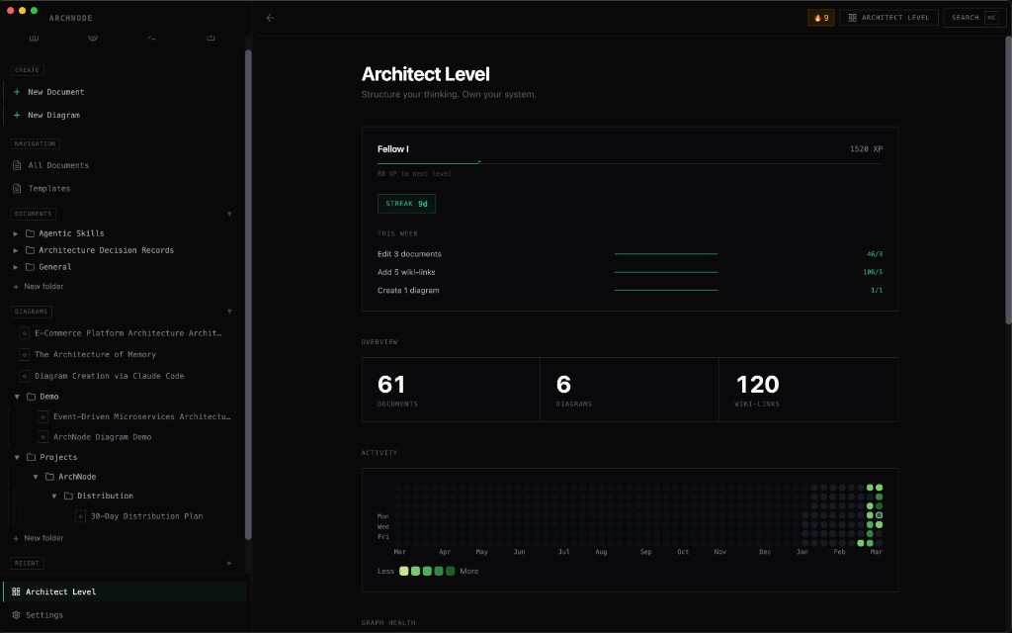Click the Projects folder icon
Image resolution: width=1012 pixels, height=633 pixels.
[x=31, y=457]
